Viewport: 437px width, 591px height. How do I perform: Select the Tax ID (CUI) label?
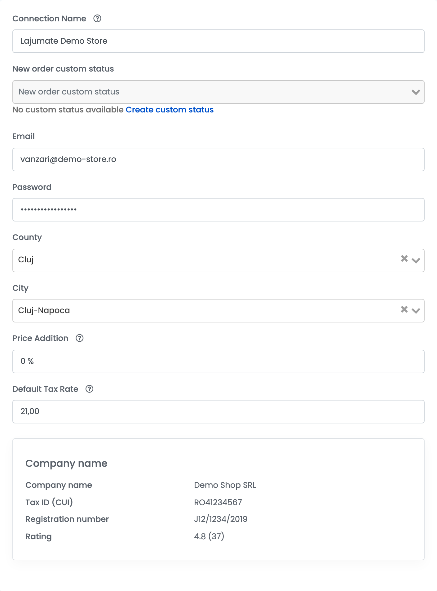point(49,502)
